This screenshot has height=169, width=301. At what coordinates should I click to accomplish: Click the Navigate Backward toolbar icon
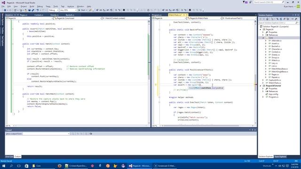coord(5,10)
